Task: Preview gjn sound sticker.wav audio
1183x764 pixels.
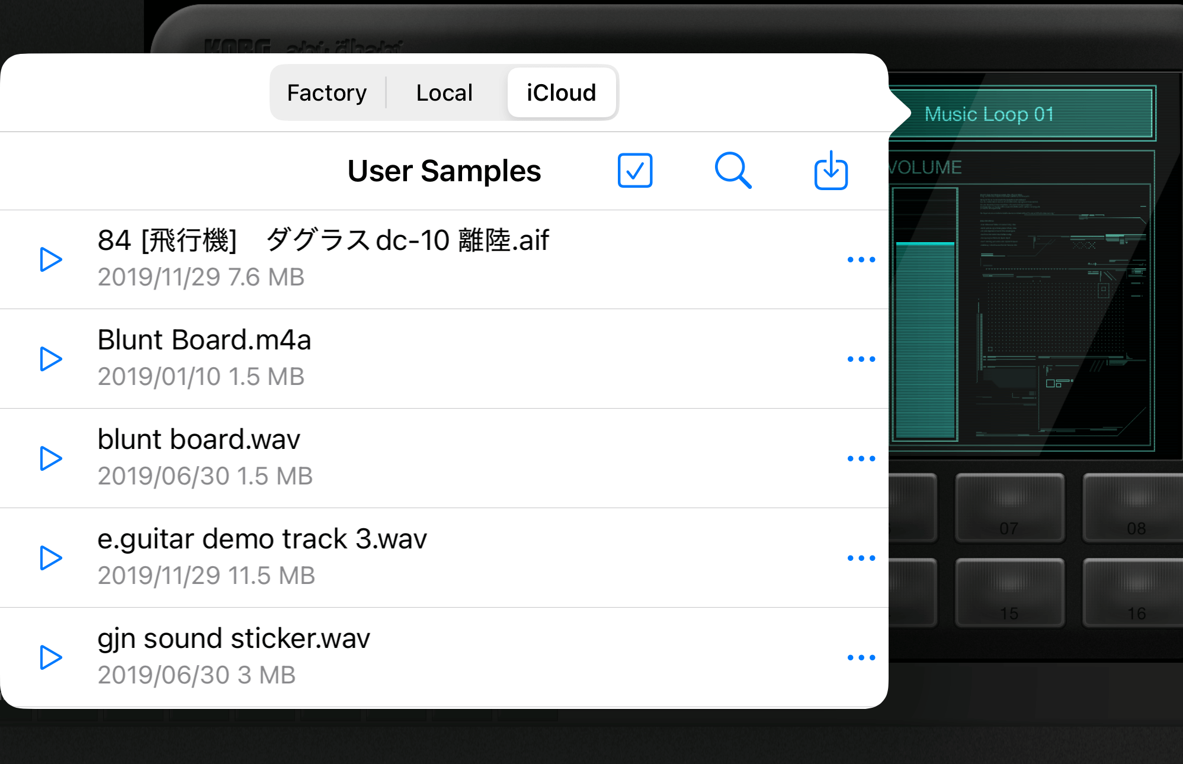Action: point(51,657)
